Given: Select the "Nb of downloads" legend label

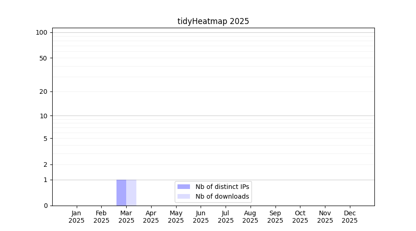Looking at the screenshot, I should [x=222, y=196].
